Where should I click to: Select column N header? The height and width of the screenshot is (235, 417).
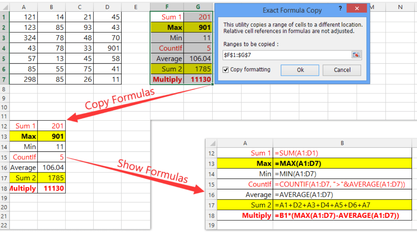coord(400,7)
